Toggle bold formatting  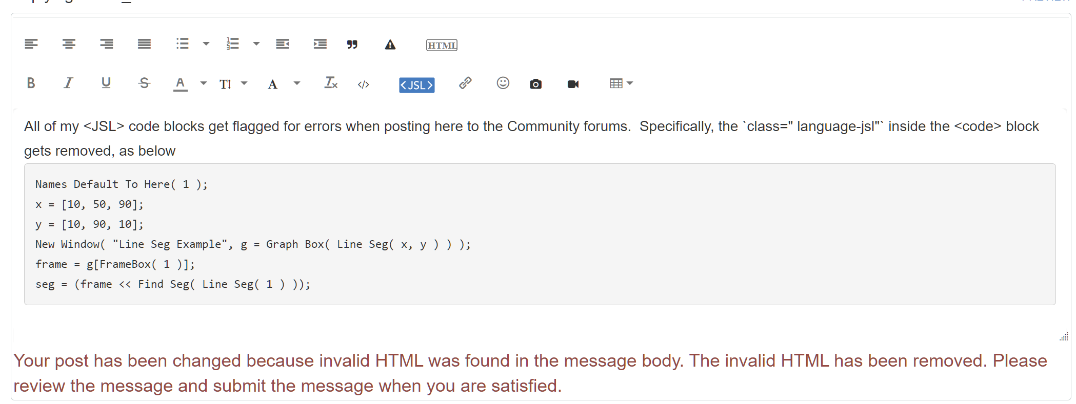[31, 83]
